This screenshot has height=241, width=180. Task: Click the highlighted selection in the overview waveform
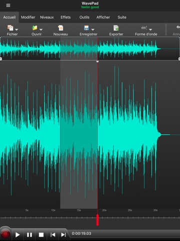(x=79, y=49)
